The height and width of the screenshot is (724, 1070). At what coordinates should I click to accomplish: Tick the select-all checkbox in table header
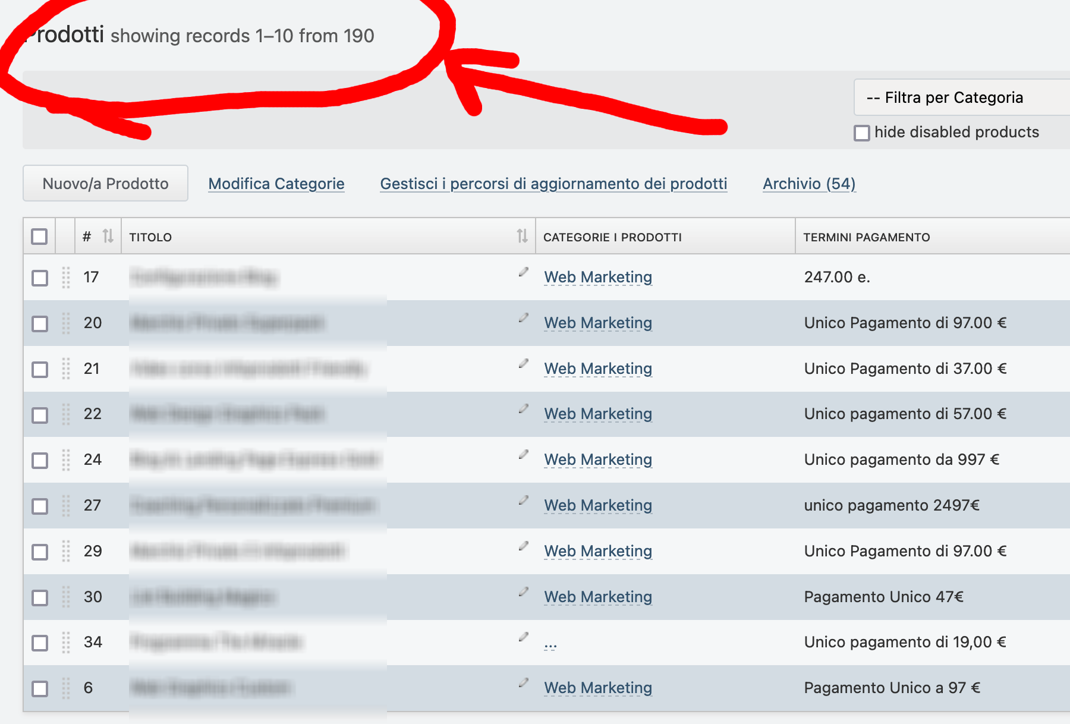point(39,237)
